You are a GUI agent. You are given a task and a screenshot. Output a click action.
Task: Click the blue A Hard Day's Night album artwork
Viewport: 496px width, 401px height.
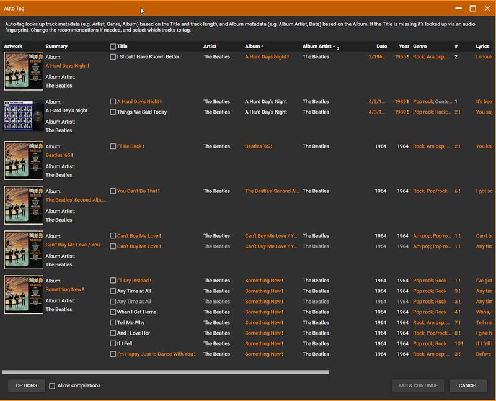pos(24,115)
